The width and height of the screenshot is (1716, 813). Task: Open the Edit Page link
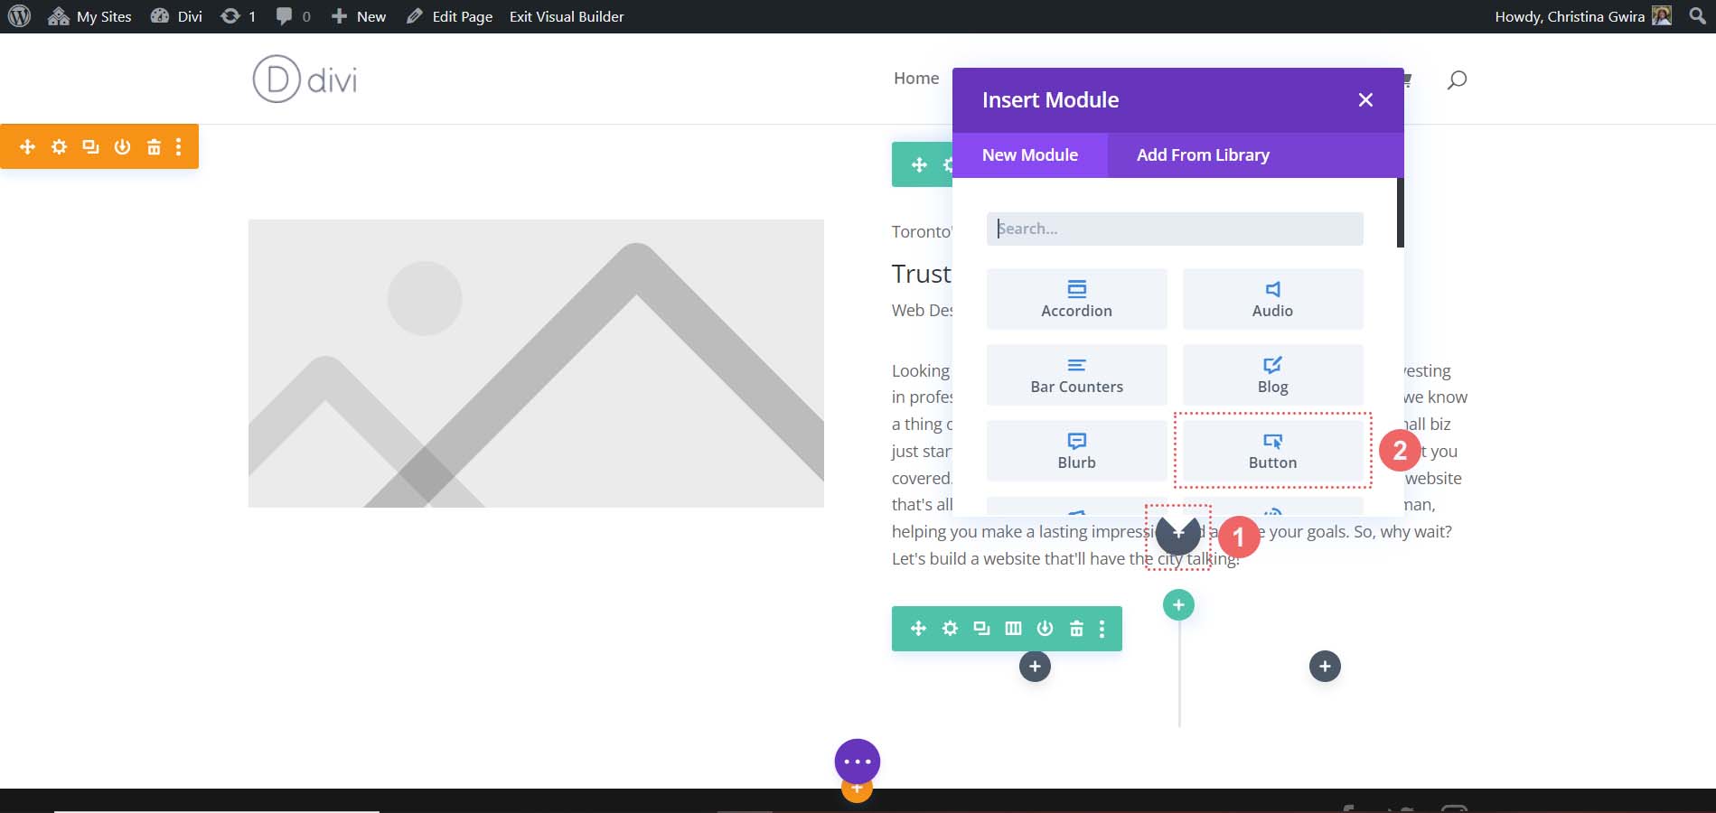[x=461, y=16]
